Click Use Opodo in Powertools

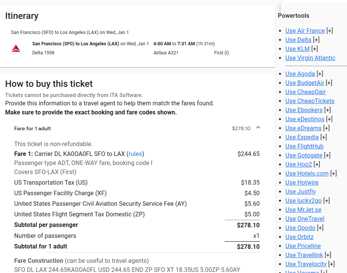coord(300,228)
